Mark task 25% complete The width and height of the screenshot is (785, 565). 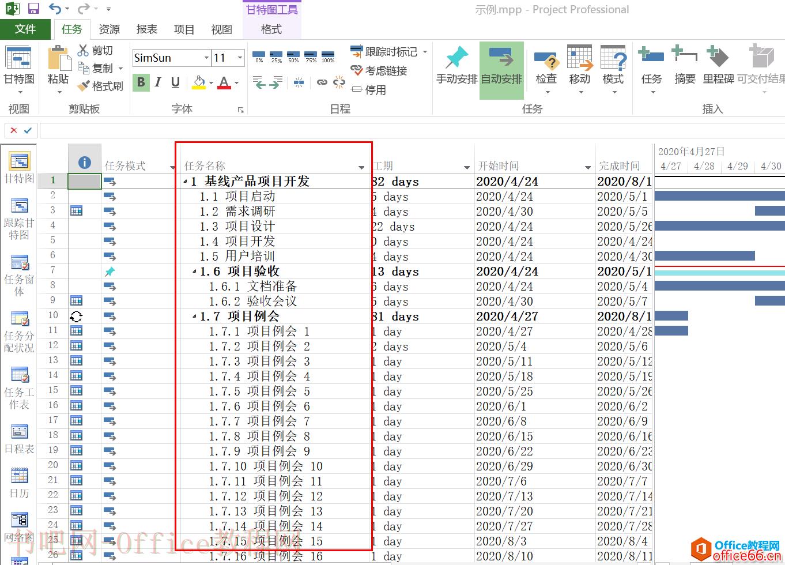pos(277,56)
